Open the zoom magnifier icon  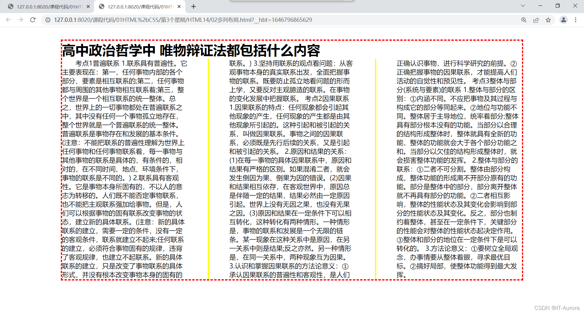point(524,20)
